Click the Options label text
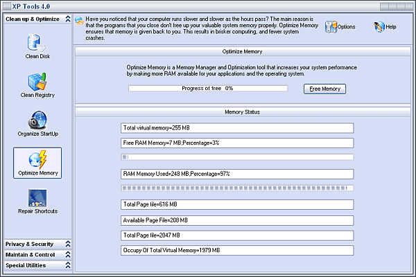 [346, 27]
